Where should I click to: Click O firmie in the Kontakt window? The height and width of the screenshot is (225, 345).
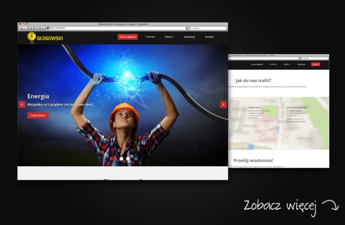point(273,64)
